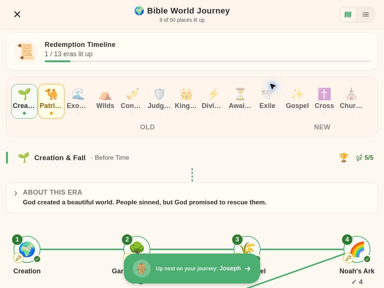Switch to map view
The height and width of the screenshot is (288, 384).
click(x=348, y=15)
